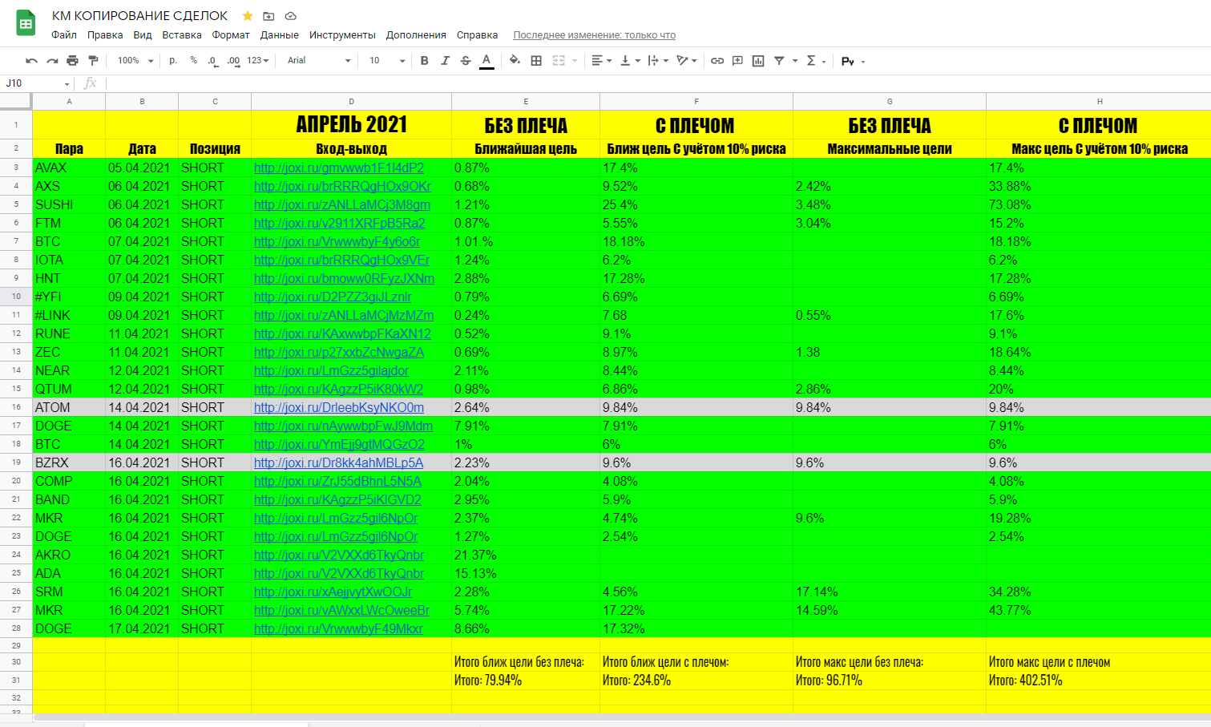Open filter views dropdown arrow
This screenshot has height=727, width=1211.
[795, 61]
